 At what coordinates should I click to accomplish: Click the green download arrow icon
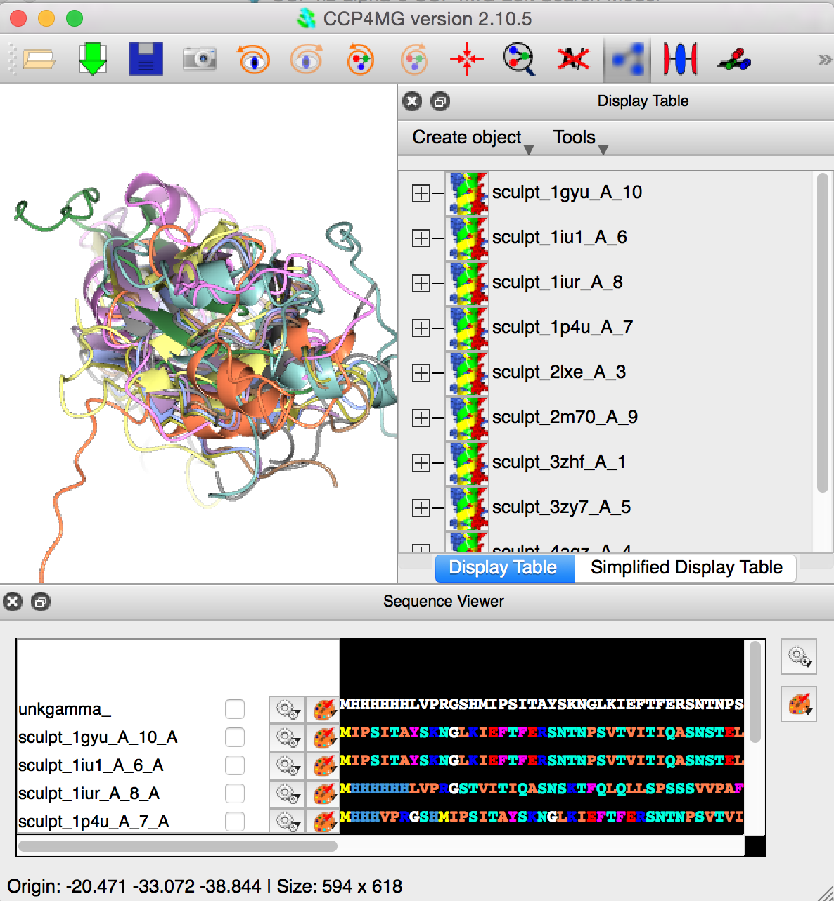(x=92, y=59)
